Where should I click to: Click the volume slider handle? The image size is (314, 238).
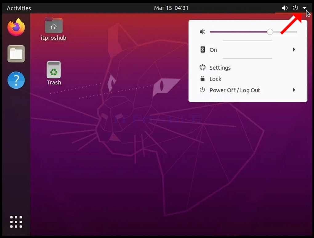pos(270,32)
